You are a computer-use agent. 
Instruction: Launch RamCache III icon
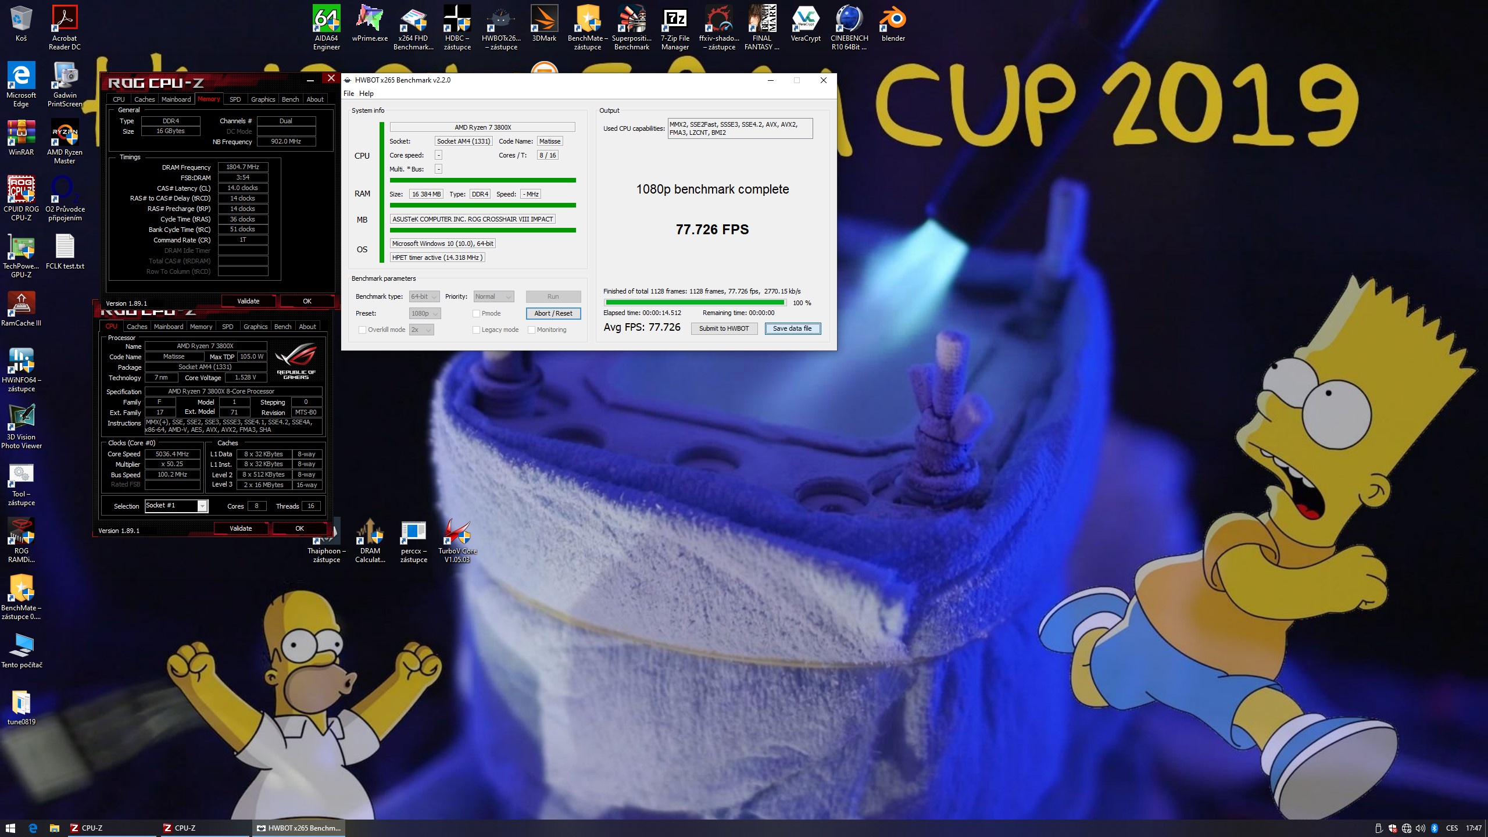pyautogui.click(x=21, y=308)
